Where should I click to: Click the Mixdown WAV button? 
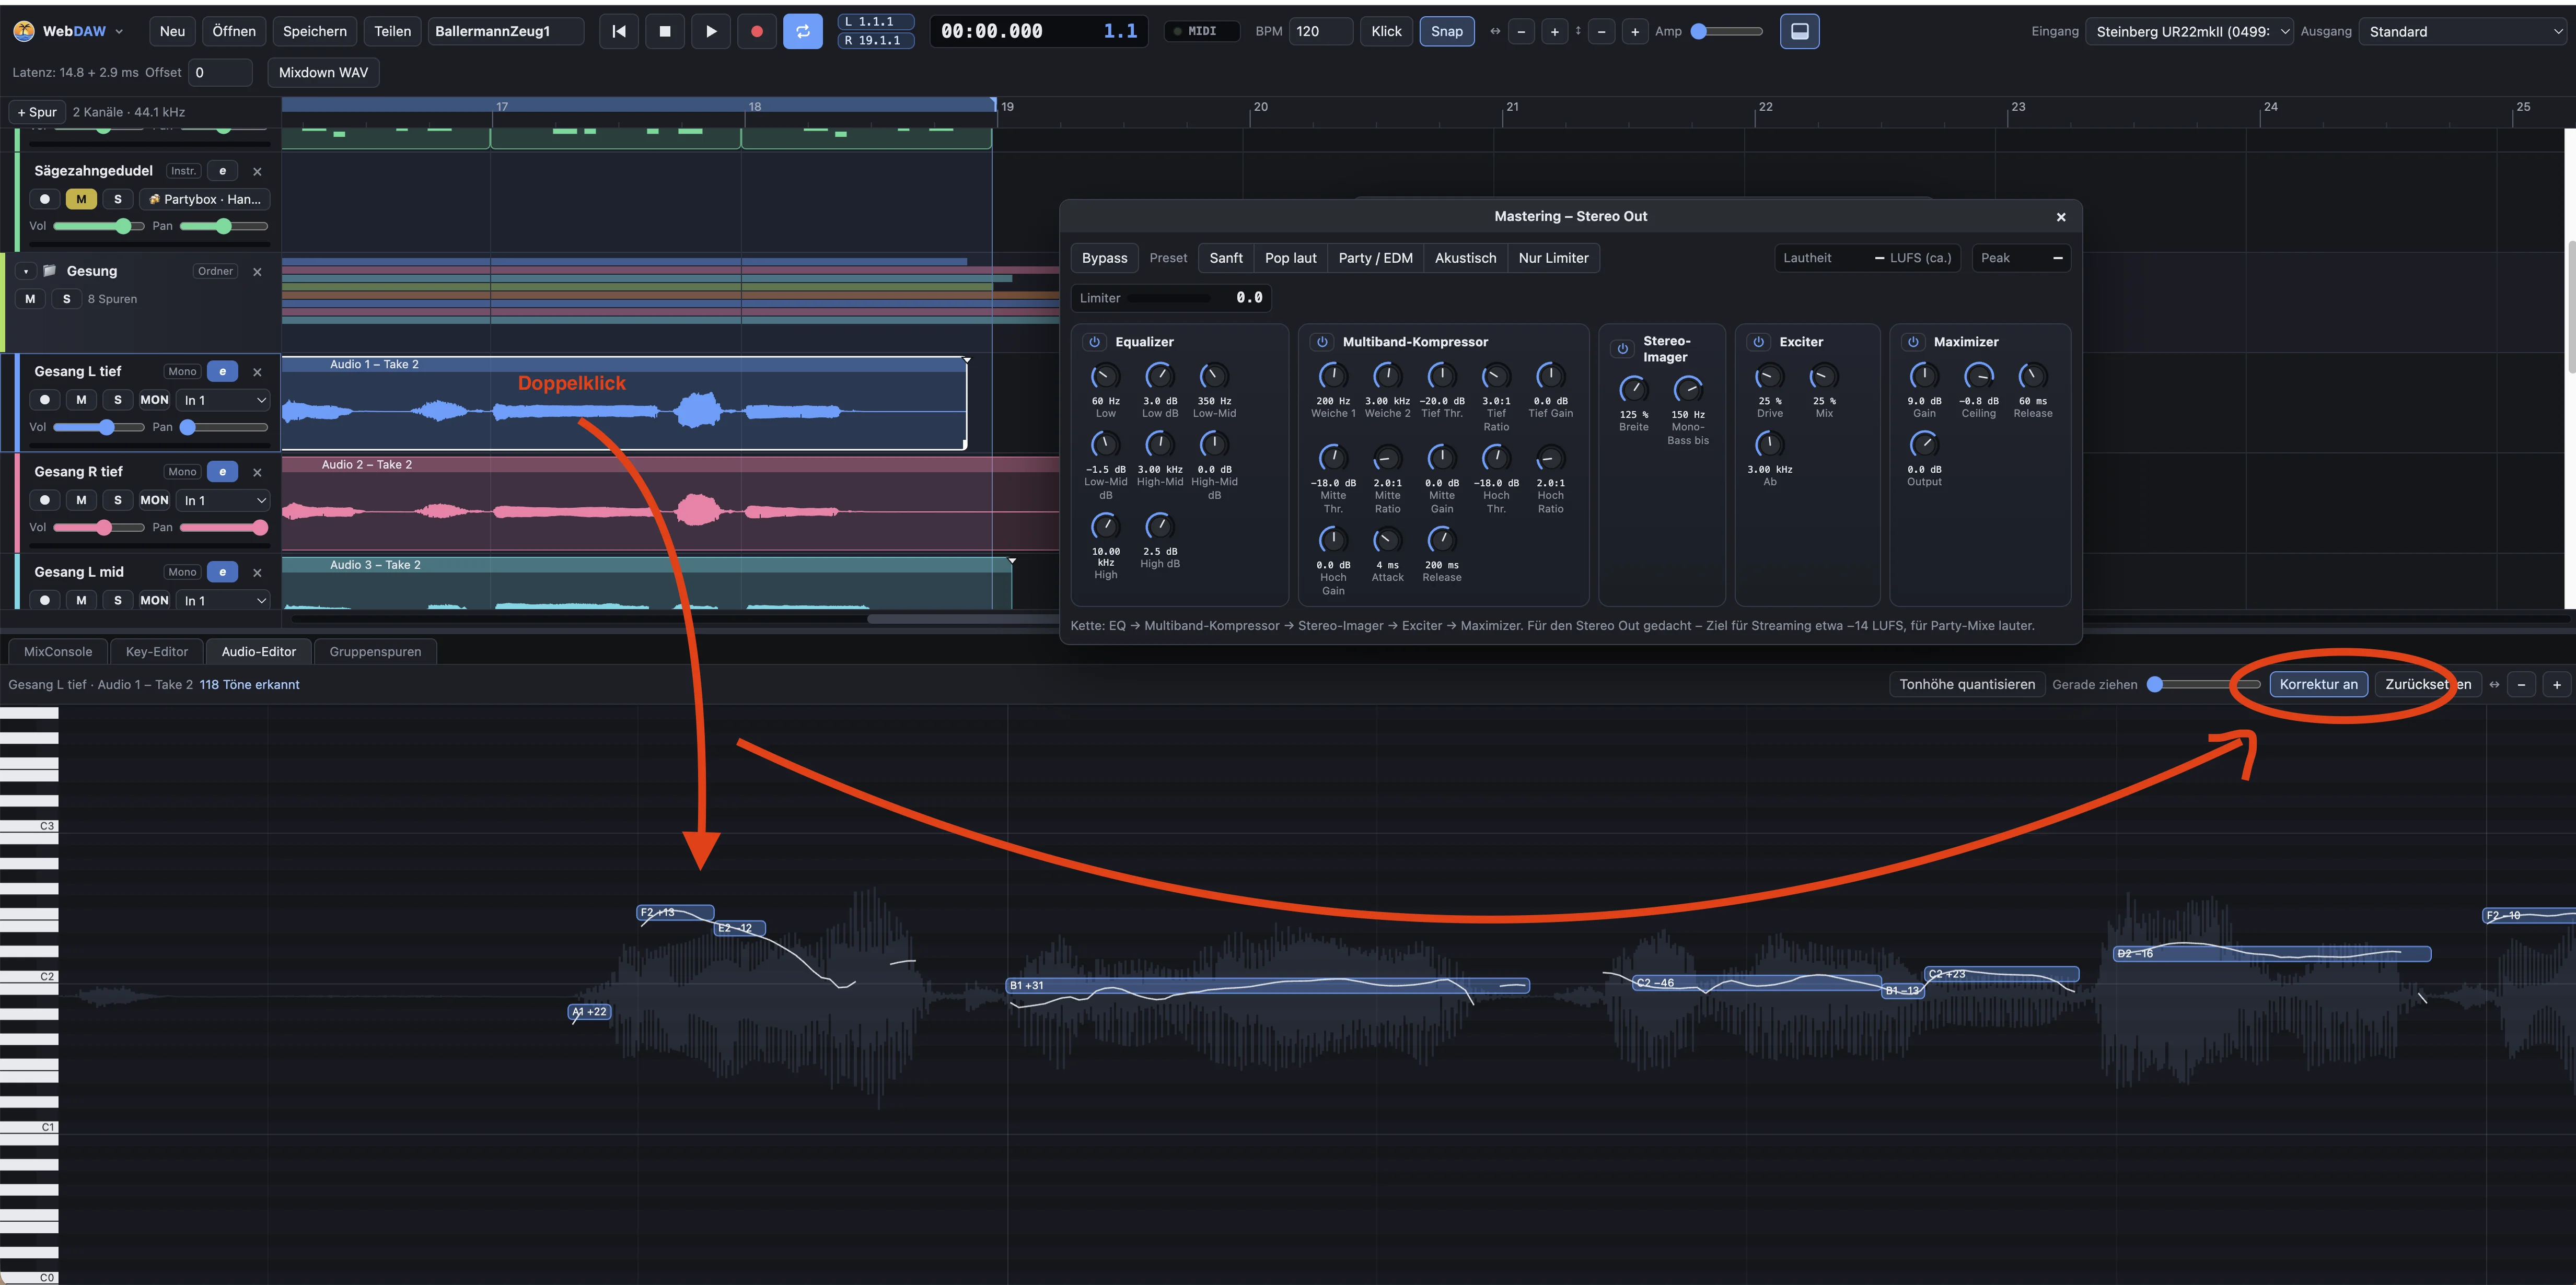[323, 72]
